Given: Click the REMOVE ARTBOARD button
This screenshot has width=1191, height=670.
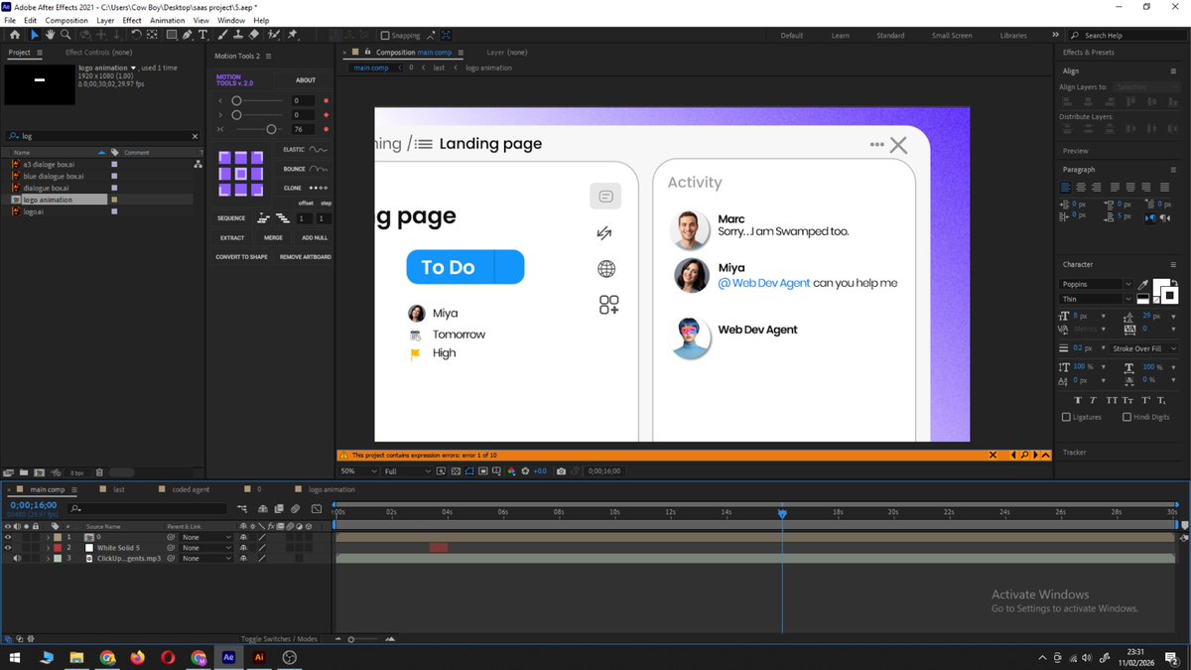Looking at the screenshot, I should click(306, 257).
